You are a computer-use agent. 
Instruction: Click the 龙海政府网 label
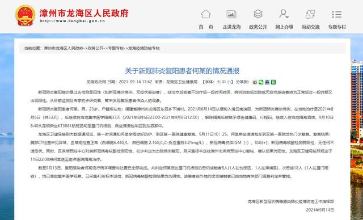coord(96,82)
